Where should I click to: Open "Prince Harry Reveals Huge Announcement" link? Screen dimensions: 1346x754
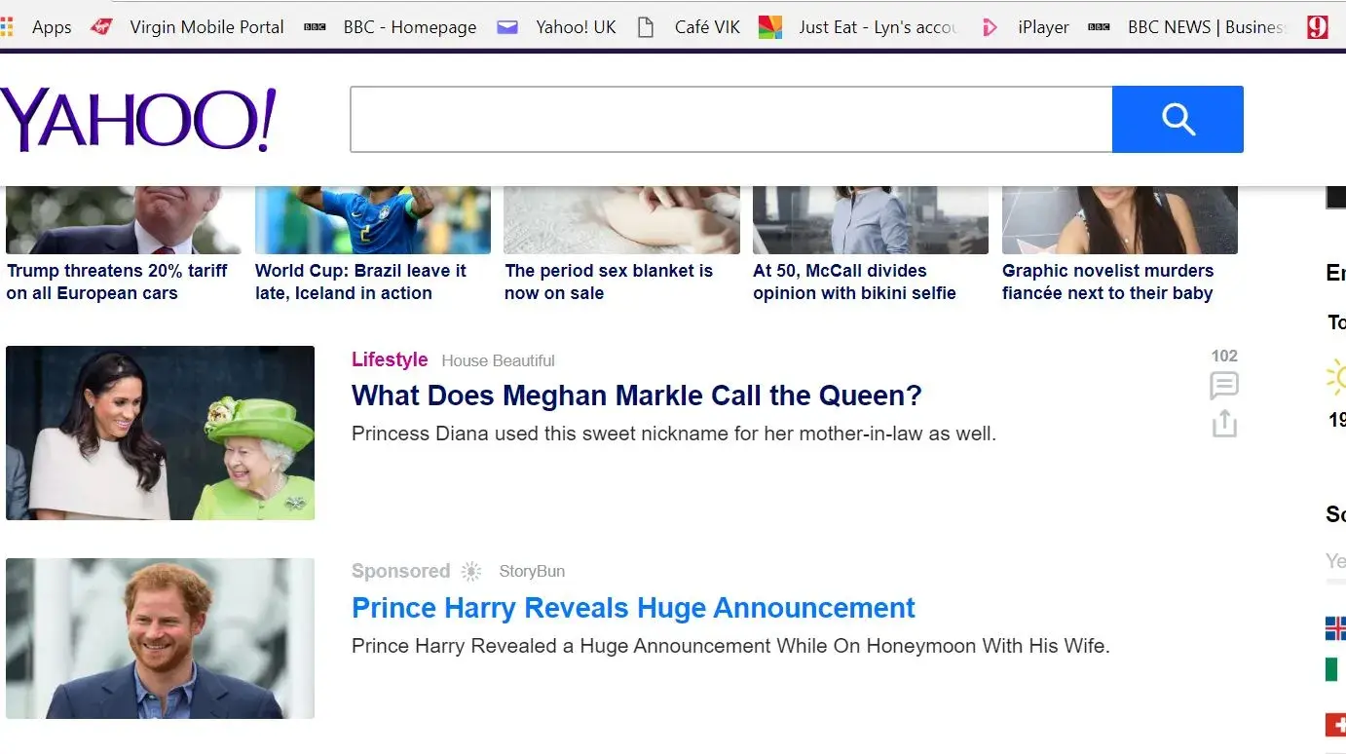click(633, 608)
